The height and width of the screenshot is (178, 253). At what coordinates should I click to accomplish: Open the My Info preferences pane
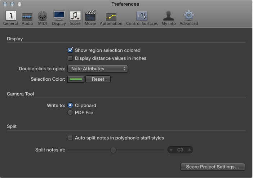click(x=169, y=18)
